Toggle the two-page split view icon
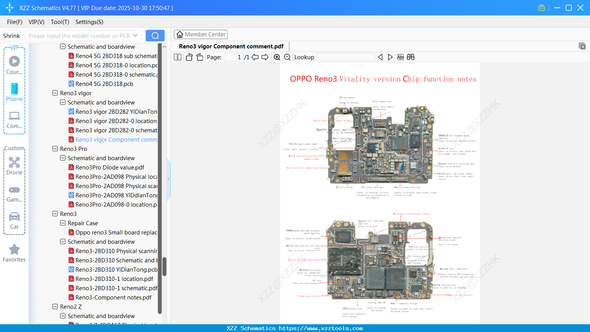The width and height of the screenshot is (590, 332). (177, 57)
